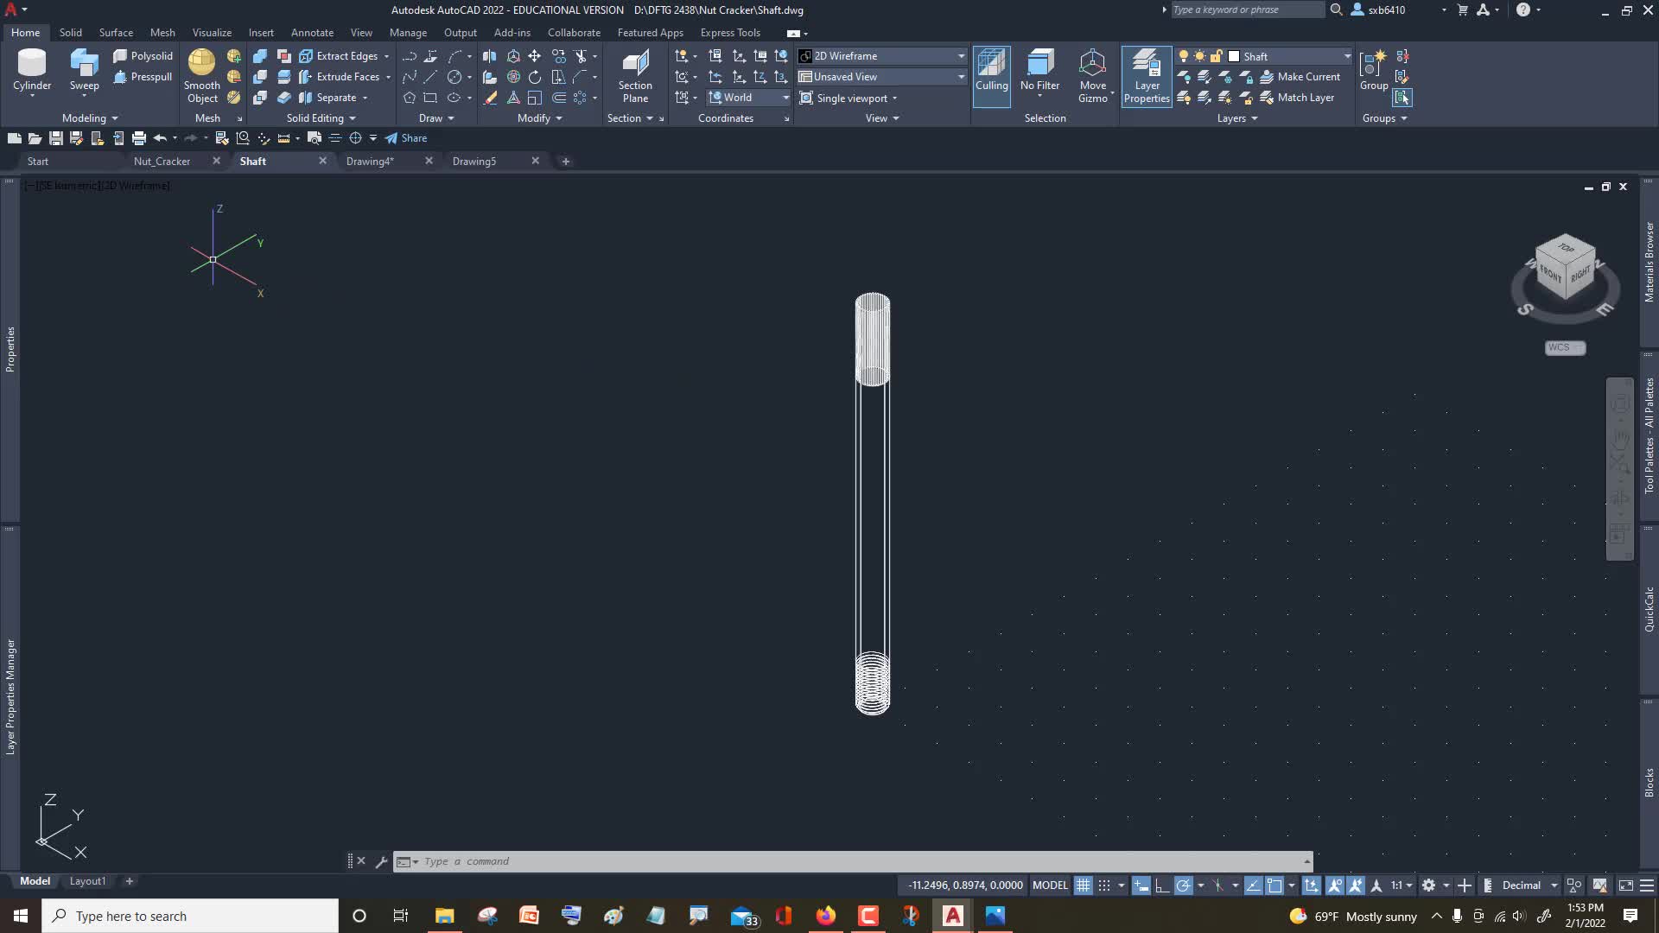
Task: Open the Section Plane tool
Action: (x=635, y=76)
